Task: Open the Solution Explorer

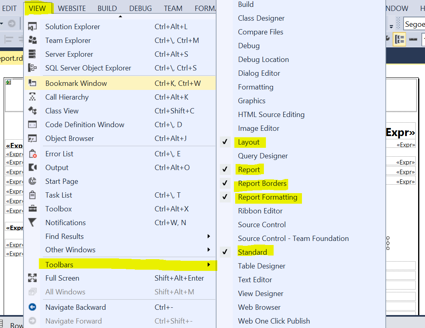Action: click(x=72, y=26)
